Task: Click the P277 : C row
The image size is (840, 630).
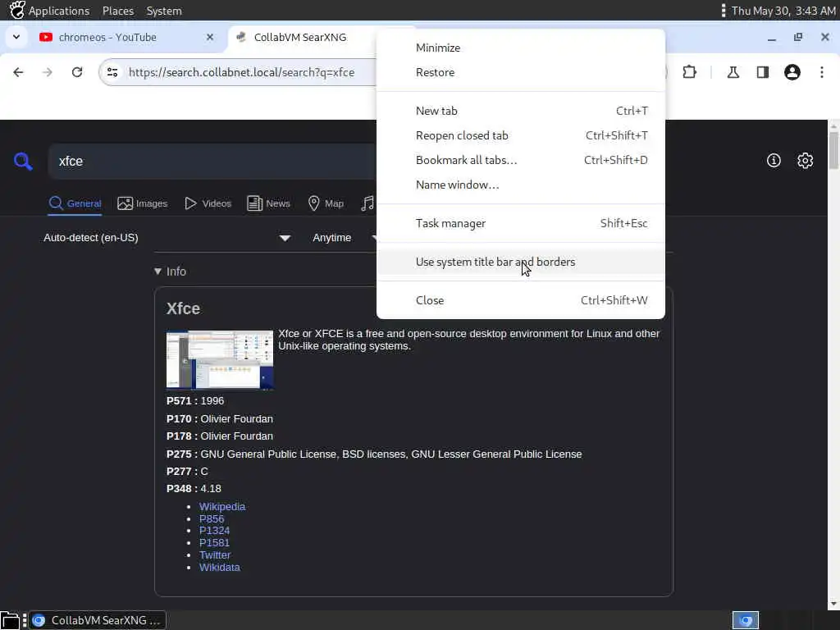Action: [187, 472]
